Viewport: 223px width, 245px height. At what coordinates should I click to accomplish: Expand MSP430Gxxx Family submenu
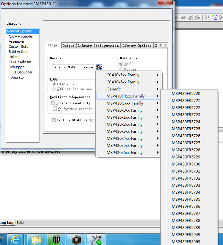[128, 103]
